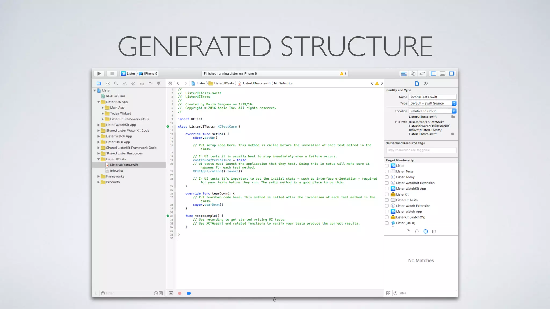Check Lister Today target membership
This screenshot has height=309, width=550.
click(x=387, y=177)
